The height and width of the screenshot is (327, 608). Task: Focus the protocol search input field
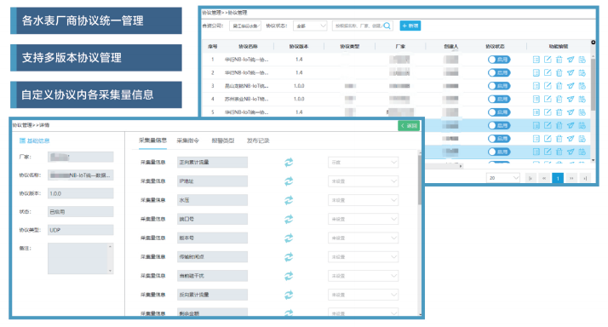tap(358, 26)
